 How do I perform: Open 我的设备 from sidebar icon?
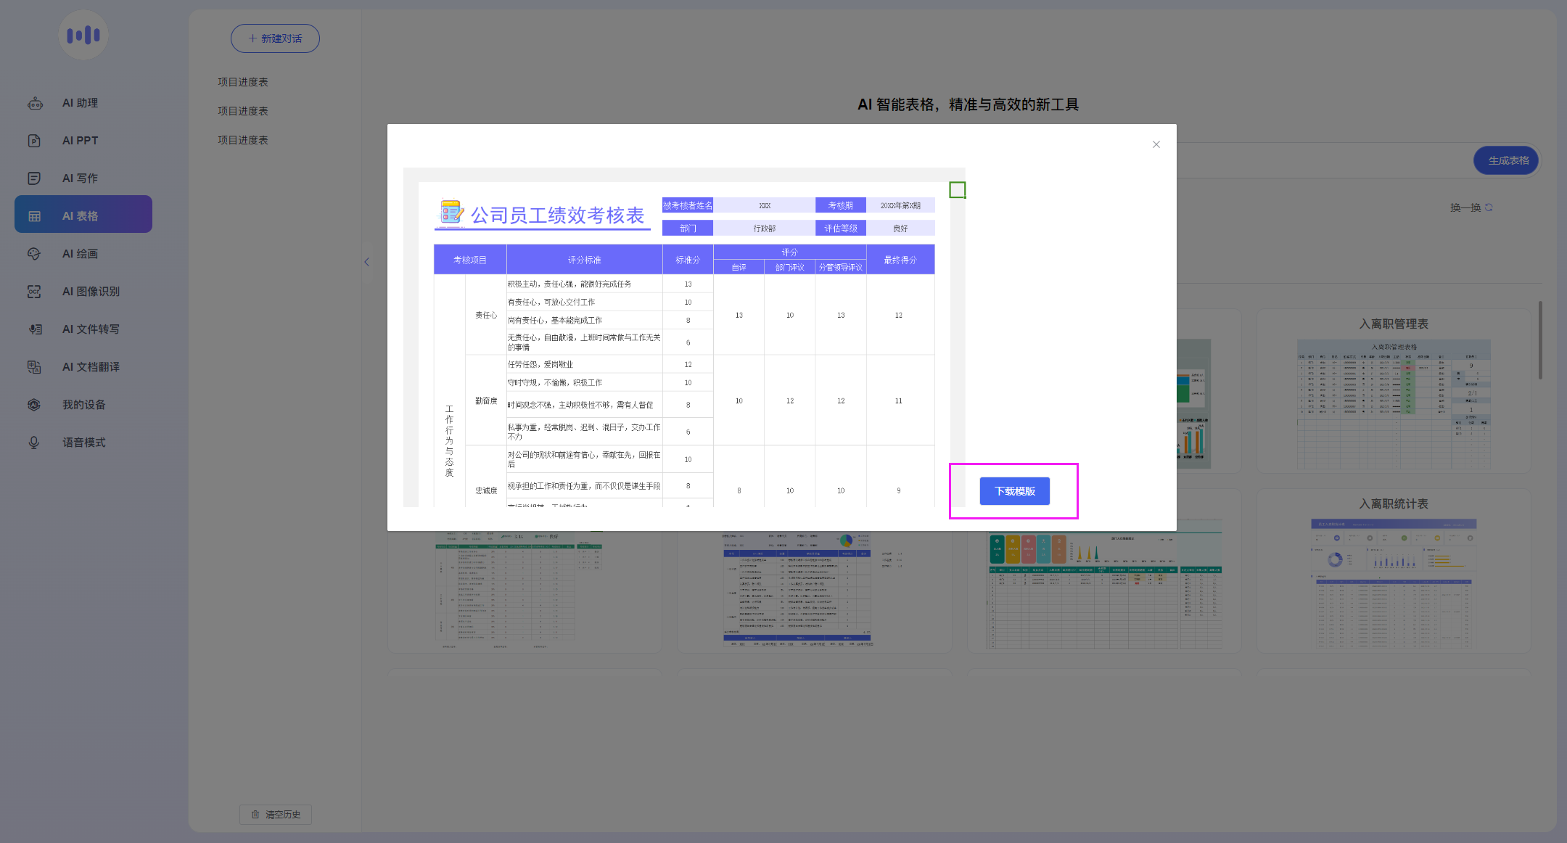[34, 405]
